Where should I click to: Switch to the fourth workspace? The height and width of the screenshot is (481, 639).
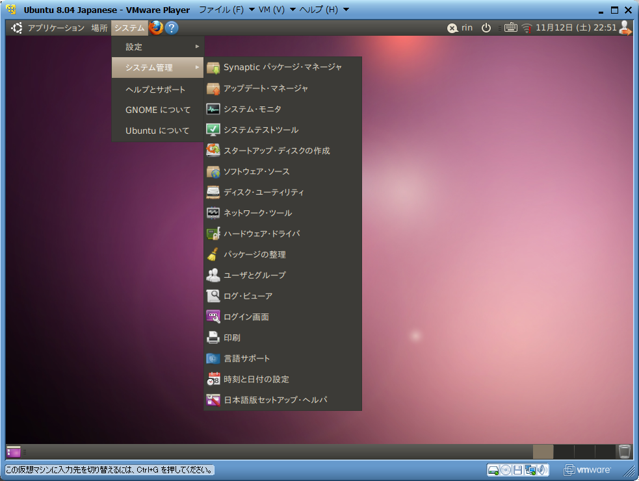(605, 452)
